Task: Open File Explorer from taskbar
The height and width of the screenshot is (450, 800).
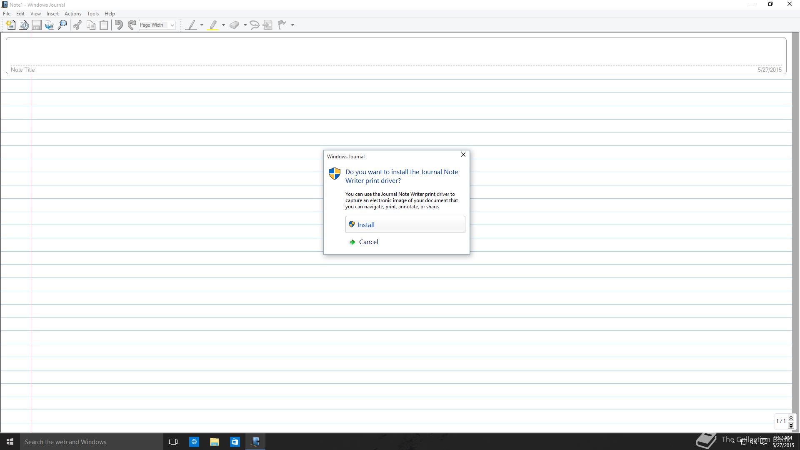Action: click(215, 442)
